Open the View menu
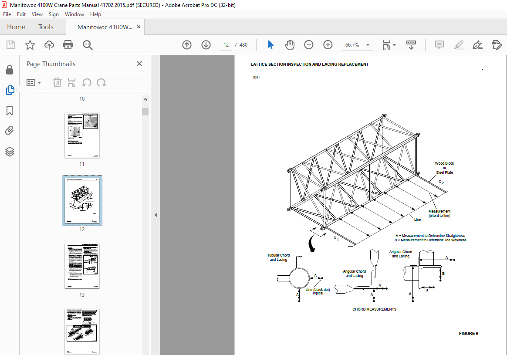The width and height of the screenshot is (507, 355). click(x=37, y=14)
